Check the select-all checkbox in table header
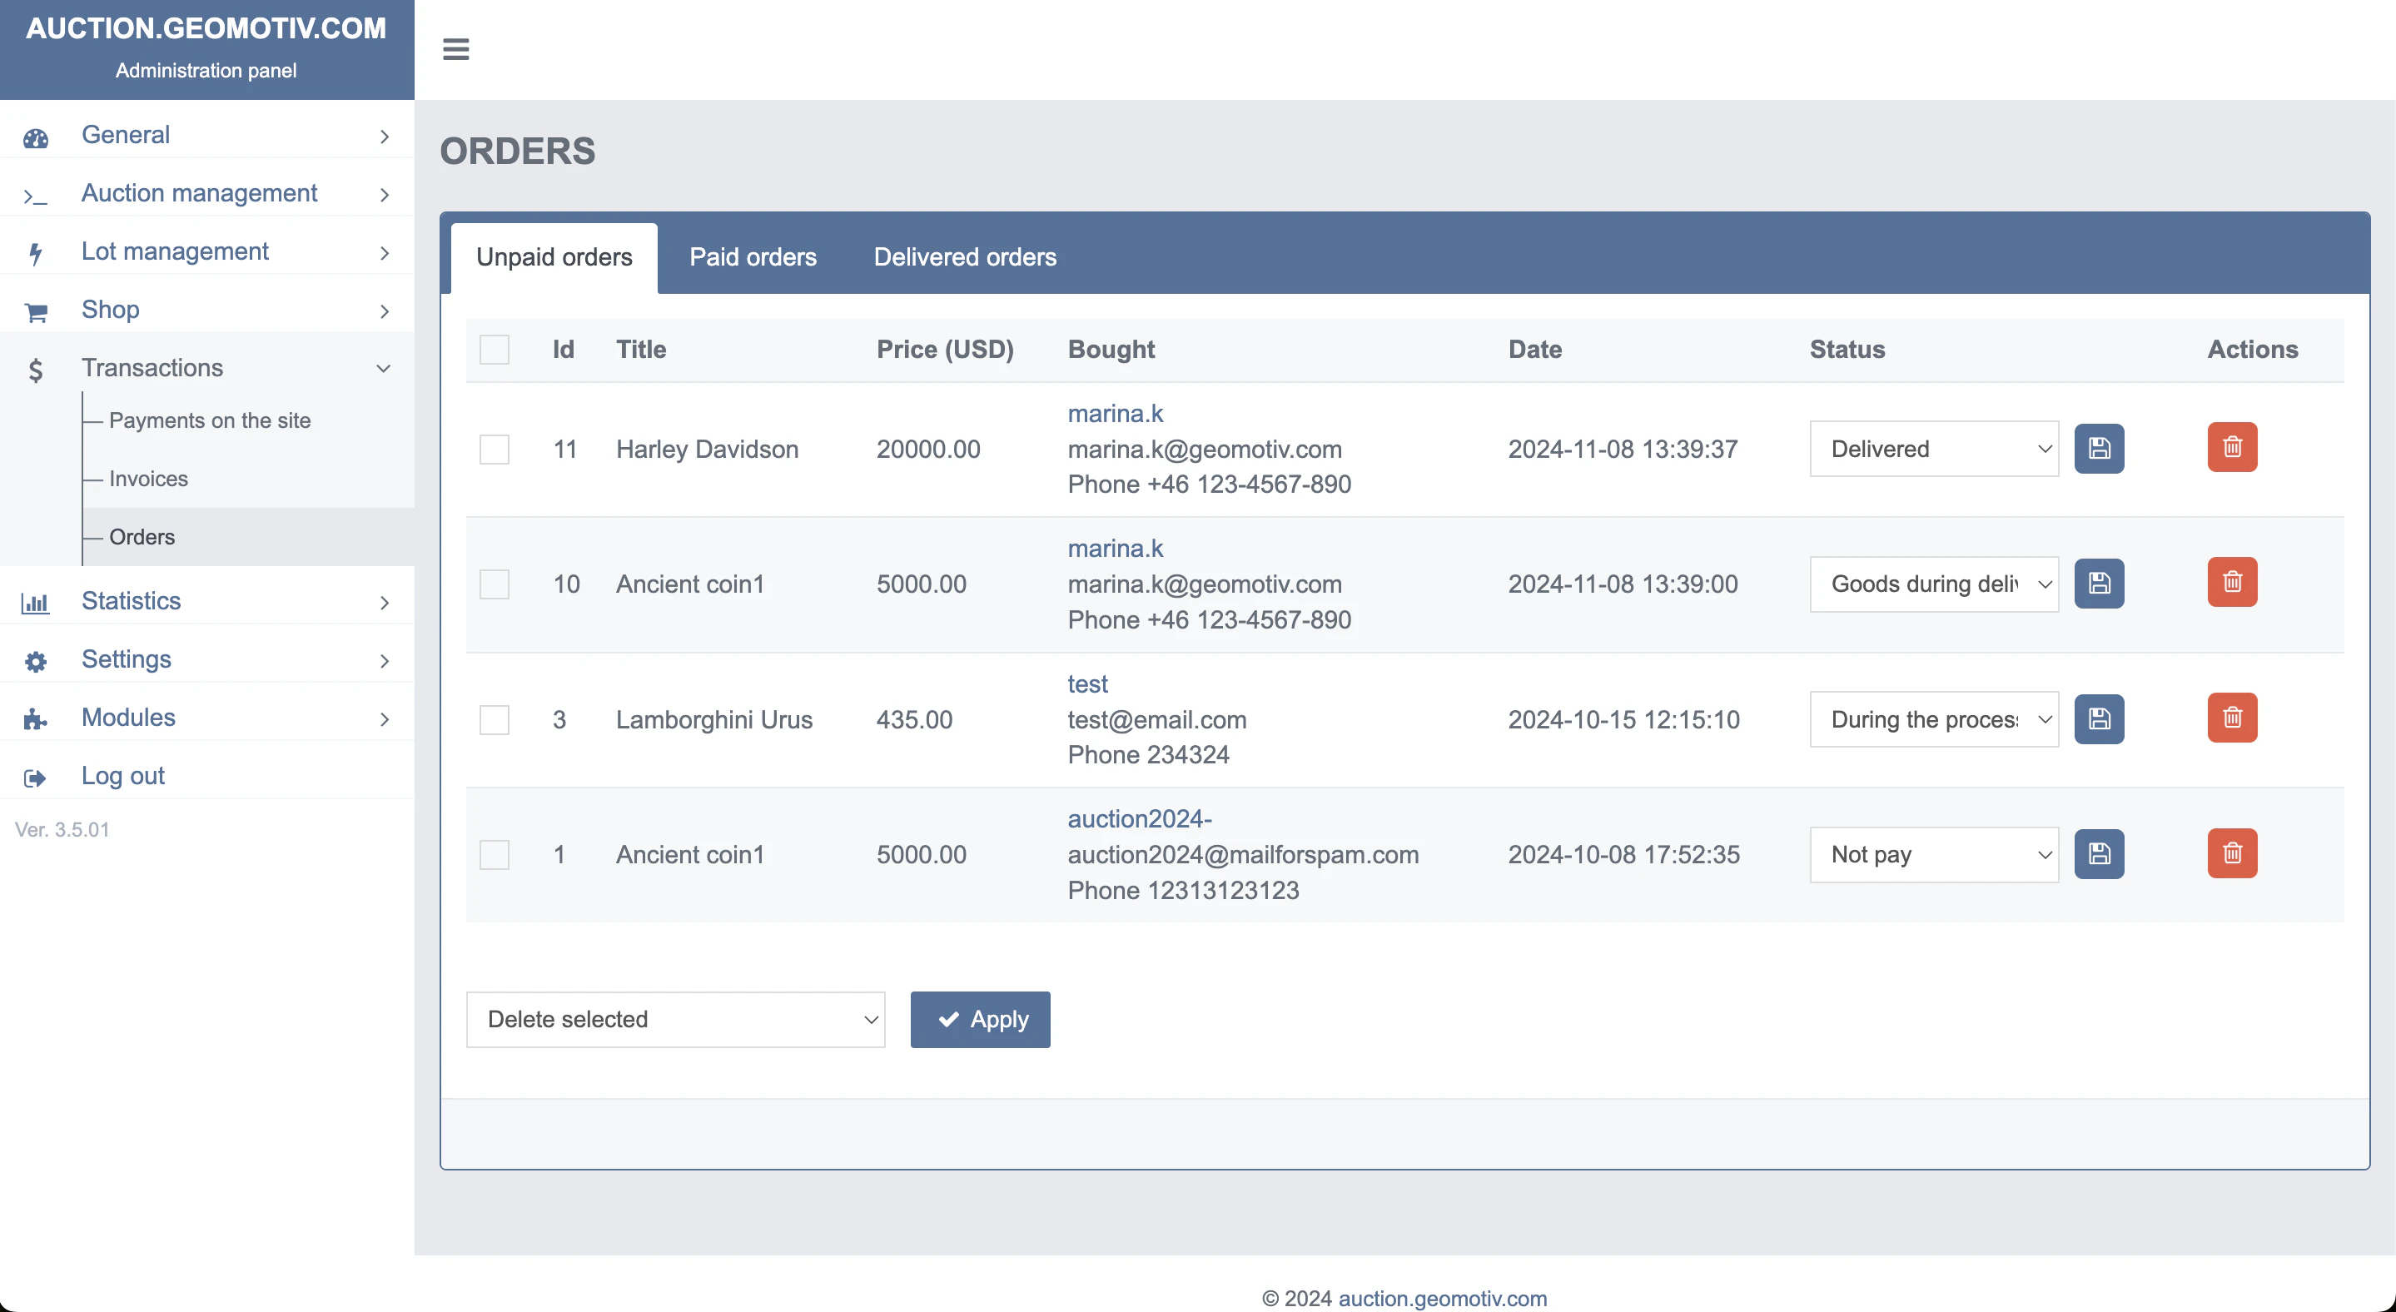The image size is (2396, 1312). 495,349
